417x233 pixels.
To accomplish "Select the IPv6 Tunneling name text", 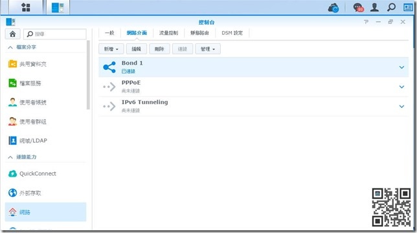I will pyautogui.click(x=144, y=102).
